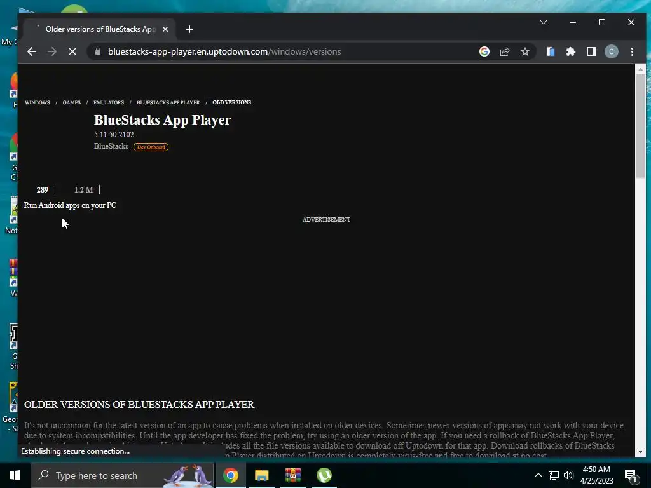The width and height of the screenshot is (651, 488).
Task: Click the taskbar search box
Action: tap(122, 475)
